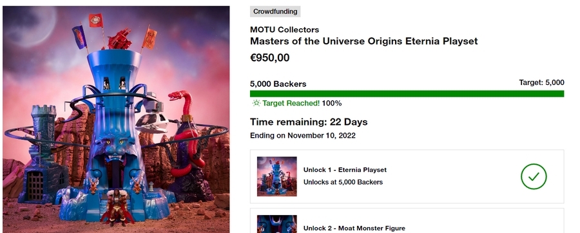Open the Unlock 2 Moat Monster thumbnail
The width and height of the screenshot is (580, 233).
pyautogui.click(x=276, y=224)
